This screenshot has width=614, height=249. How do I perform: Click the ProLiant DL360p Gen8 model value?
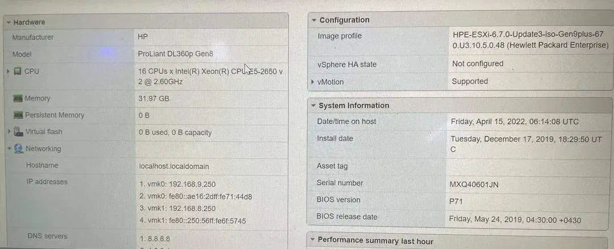(176, 54)
